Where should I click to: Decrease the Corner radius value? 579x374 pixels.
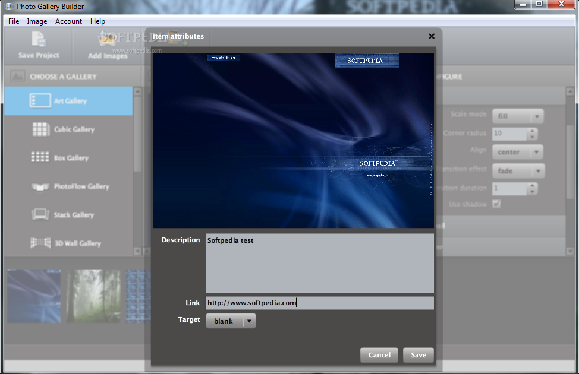coord(532,137)
